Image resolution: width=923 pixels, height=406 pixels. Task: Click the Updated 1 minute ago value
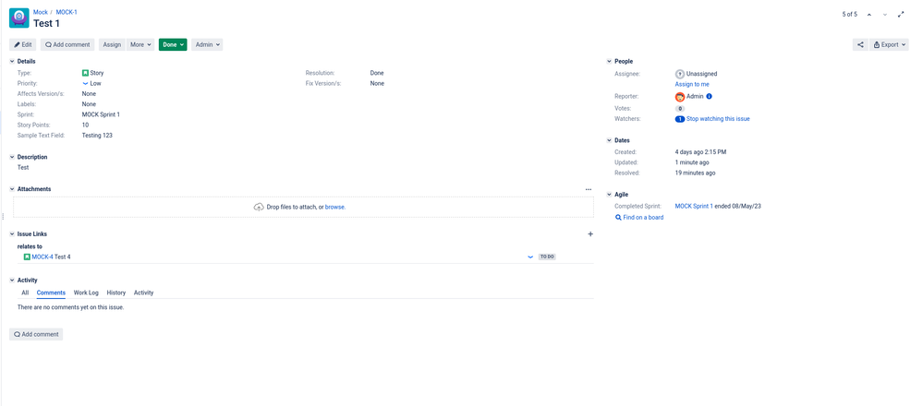tap(692, 162)
